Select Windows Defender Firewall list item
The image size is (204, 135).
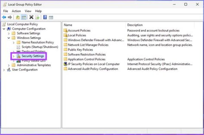(96, 40)
